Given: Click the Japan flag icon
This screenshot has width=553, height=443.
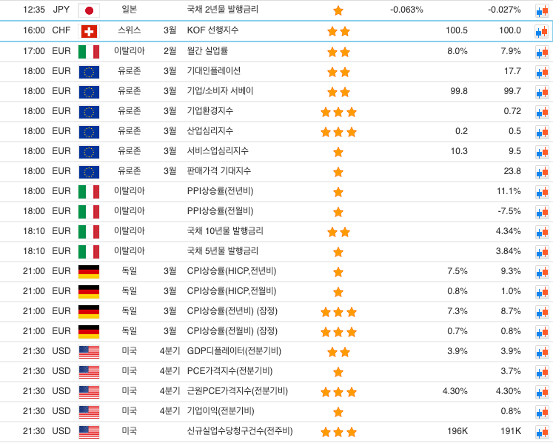Looking at the screenshot, I should pos(89,10).
